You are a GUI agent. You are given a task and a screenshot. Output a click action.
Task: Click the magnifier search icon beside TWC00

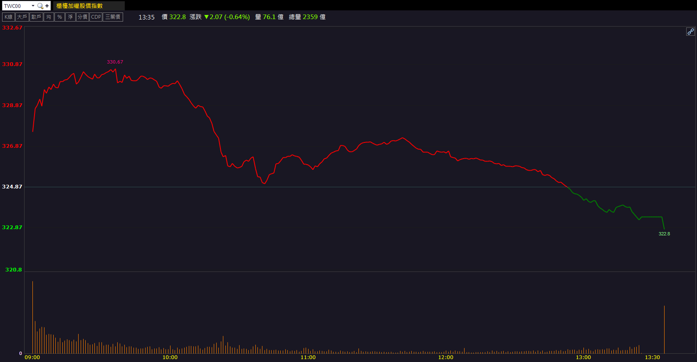click(x=40, y=6)
